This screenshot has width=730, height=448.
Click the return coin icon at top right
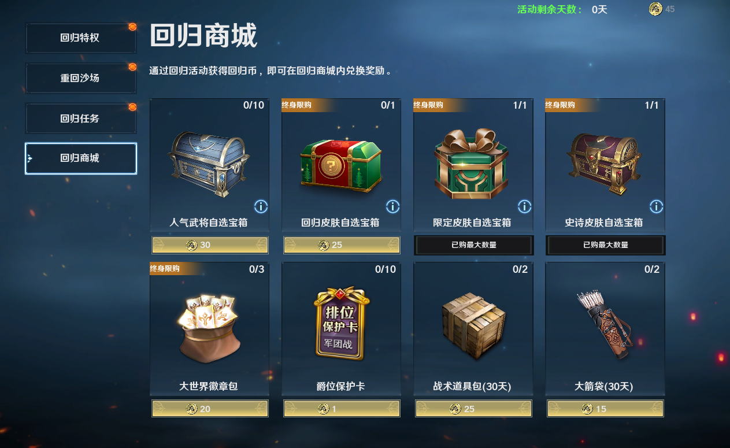pyautogui.click(x=655, y=9)
